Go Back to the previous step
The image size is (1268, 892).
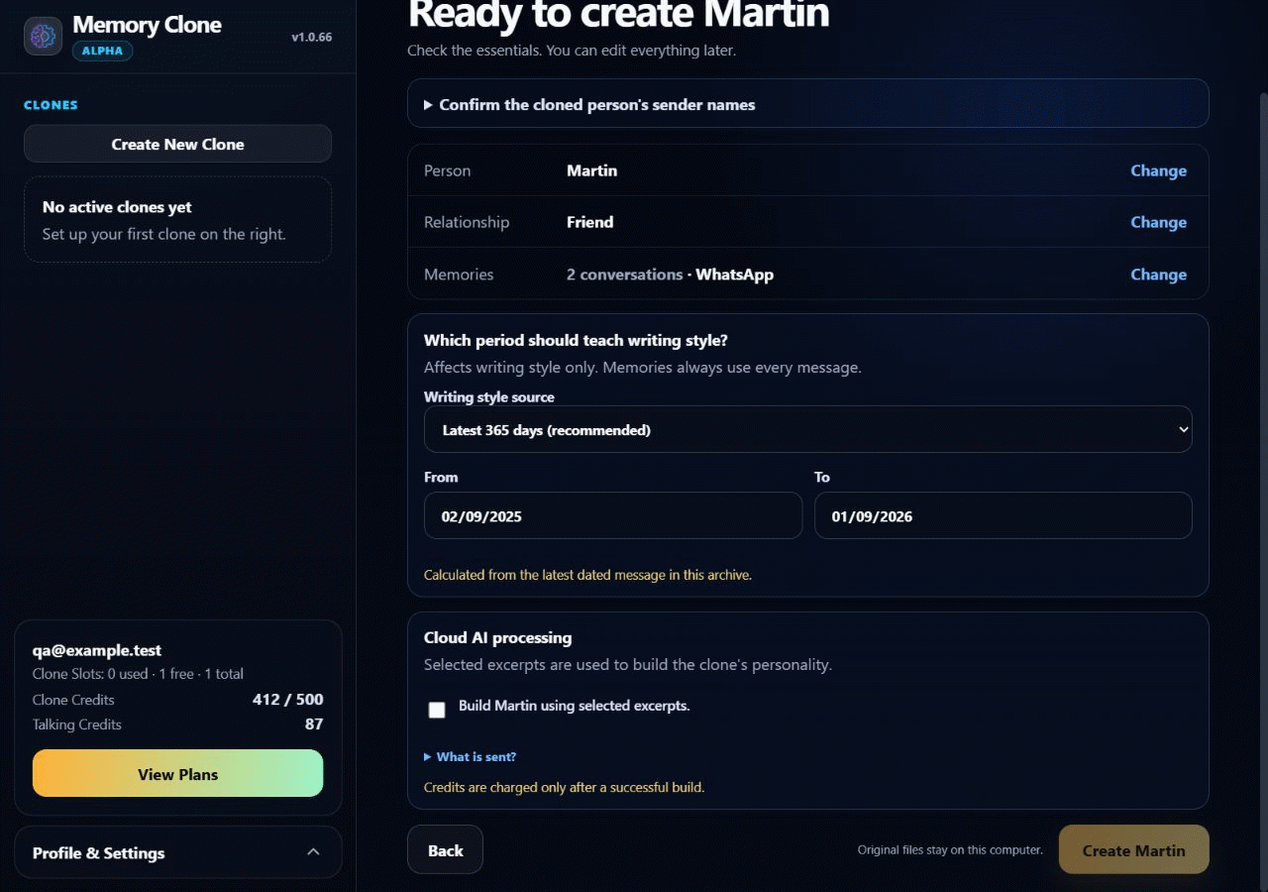coord(445,849)
